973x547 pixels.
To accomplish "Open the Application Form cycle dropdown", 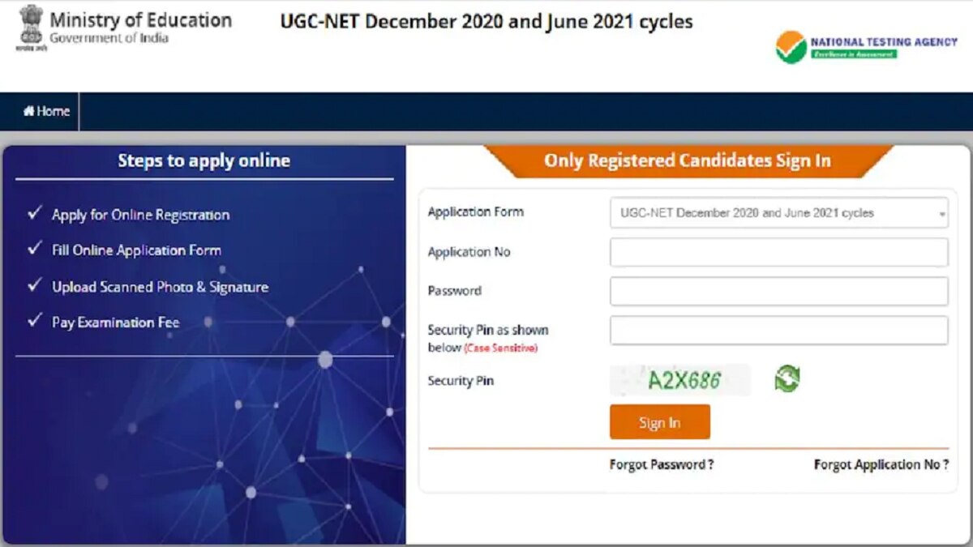I will point(778,212).
